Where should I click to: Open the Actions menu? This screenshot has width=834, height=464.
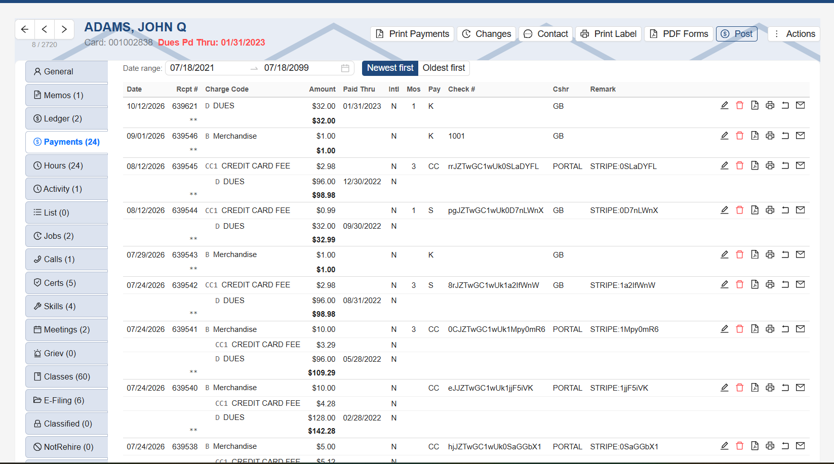pyautogui.click(x=794, y=34)
